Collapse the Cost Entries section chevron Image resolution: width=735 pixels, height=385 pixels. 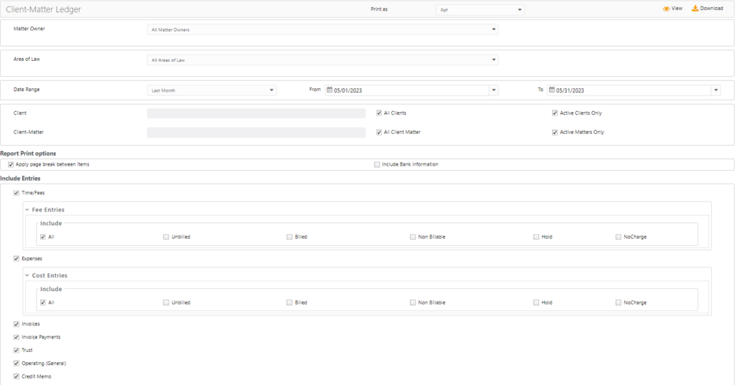[x=27, y=275]
